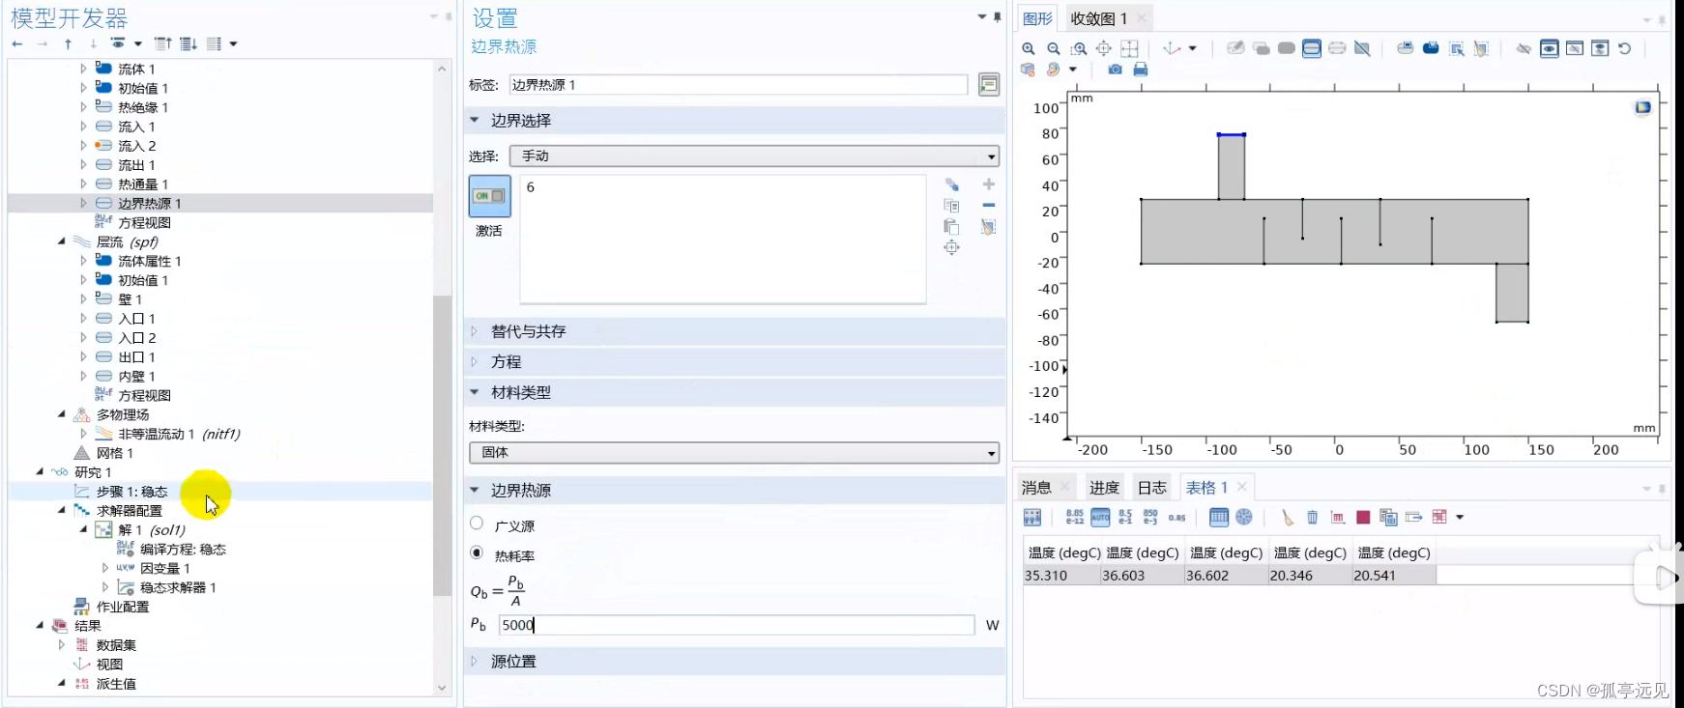Select 边界热源 1 in the model tree

(150, 203)
